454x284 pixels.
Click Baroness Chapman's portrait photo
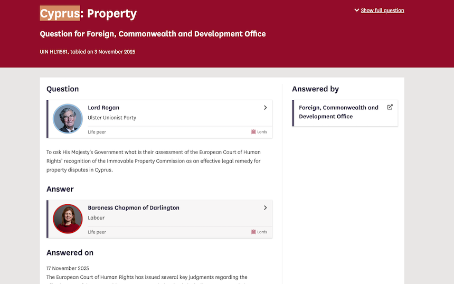click(68, 219)
